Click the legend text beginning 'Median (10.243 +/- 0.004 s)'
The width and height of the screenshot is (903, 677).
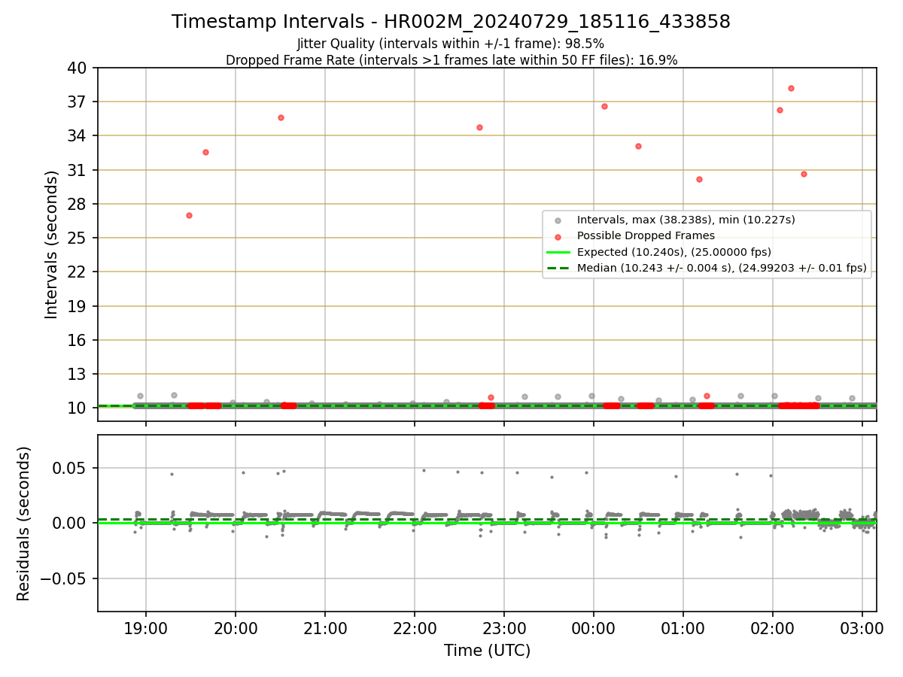tap(722, 268)
